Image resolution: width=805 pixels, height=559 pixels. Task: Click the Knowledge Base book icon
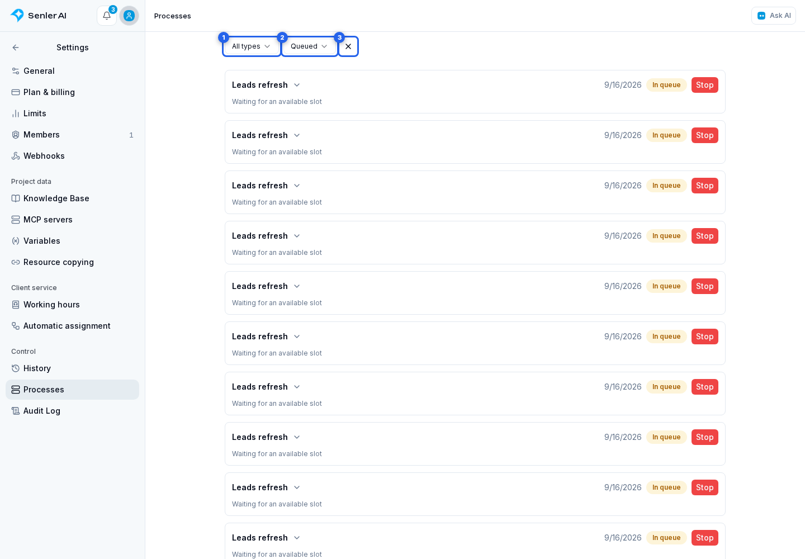[x=16, y=198]
